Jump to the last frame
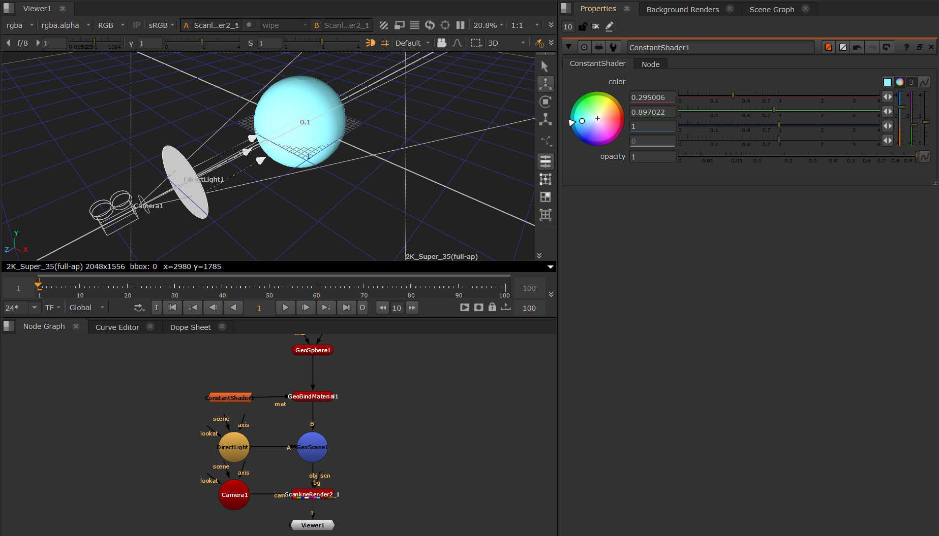The height and width of the screenshot is (536, 939). tap(346, 308)
